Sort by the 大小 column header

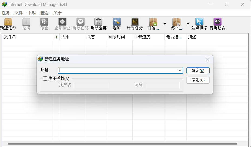[x=72, y=37]
